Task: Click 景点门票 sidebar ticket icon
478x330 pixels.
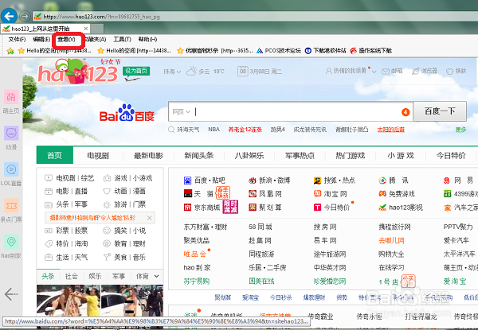Action: (x=11, y=206)
